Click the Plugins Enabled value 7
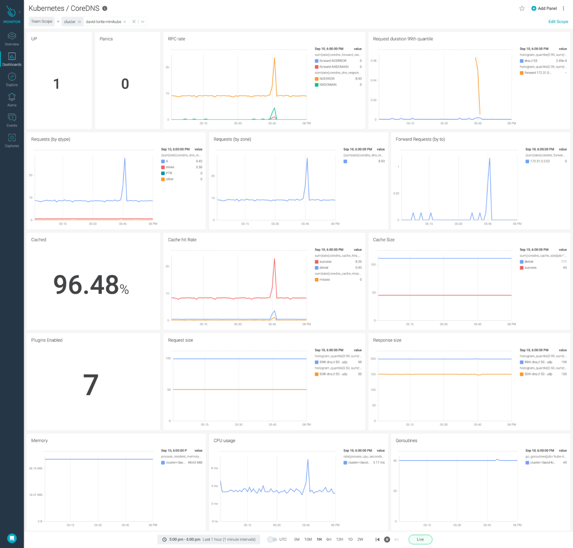The width and height of the screenshot is (573, 548). pos(91,385)
